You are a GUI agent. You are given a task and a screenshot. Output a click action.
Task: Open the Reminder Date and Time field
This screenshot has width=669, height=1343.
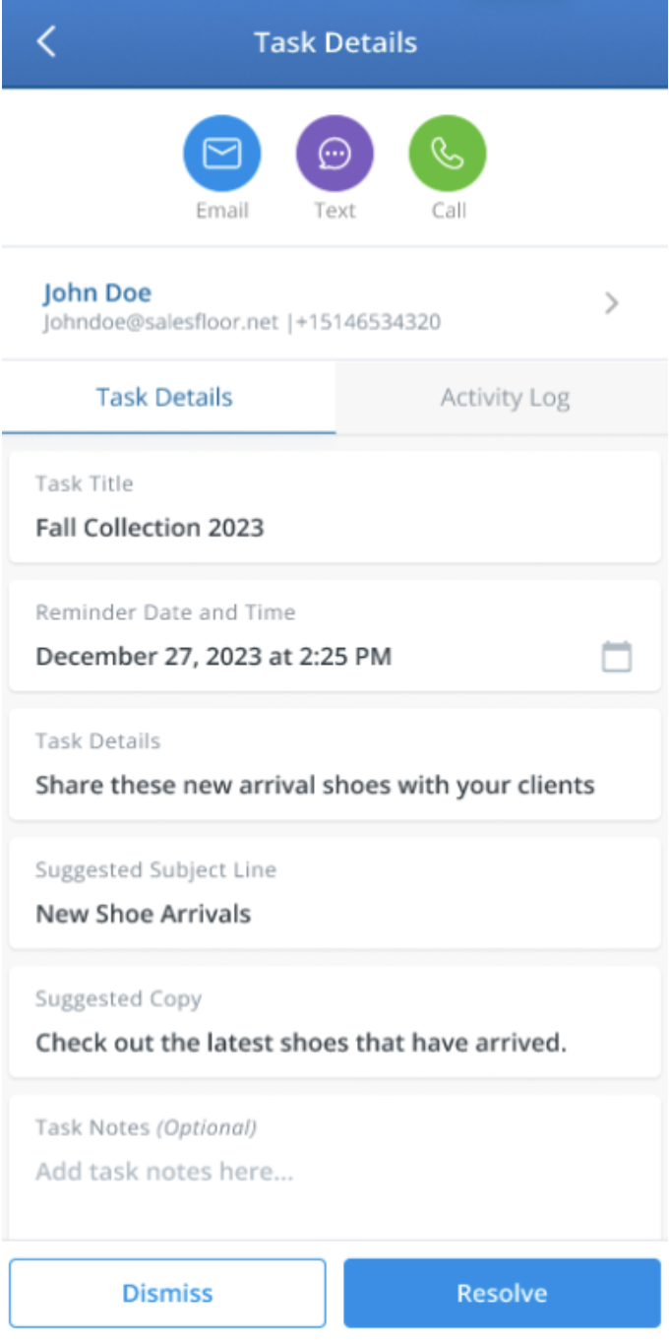point(334,636)
